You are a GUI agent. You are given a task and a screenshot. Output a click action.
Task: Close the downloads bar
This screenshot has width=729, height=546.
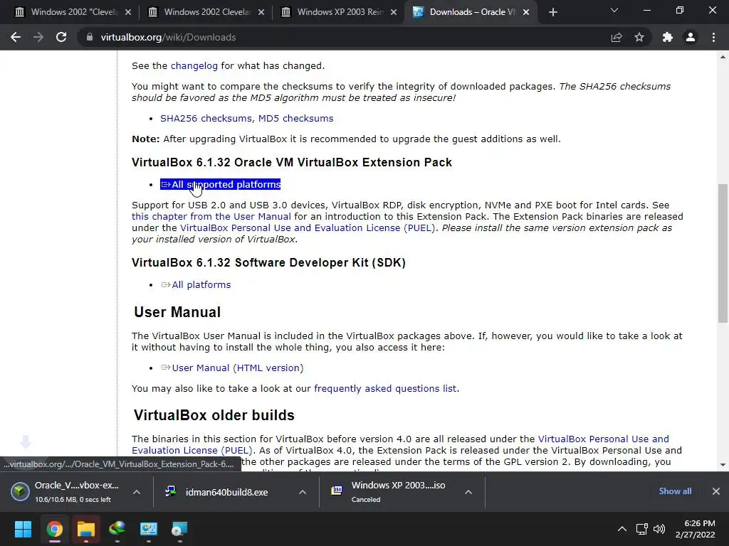(716, 491)
